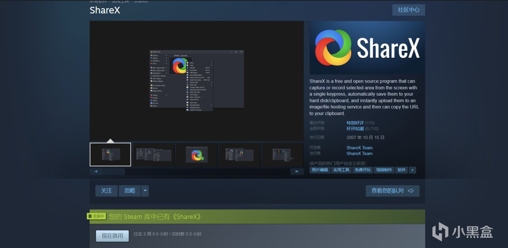The image size is (508, 248).
Task: Select the thumbnail showing the large ShareX logo
Action: (x=196, y=154)
